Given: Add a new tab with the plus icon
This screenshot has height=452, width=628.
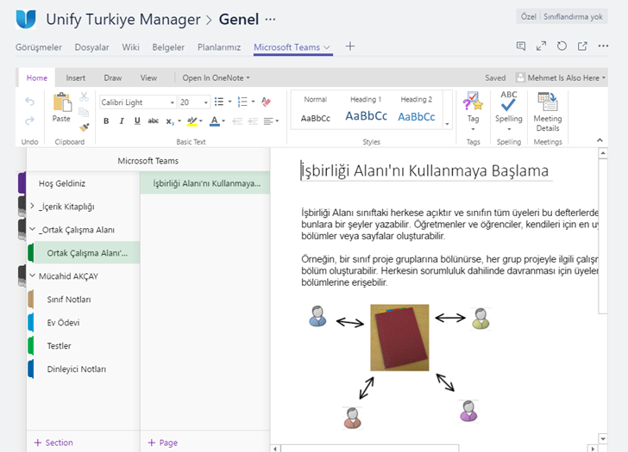Looking at the screenshot, I should pyautogui.click(x=350, y=46).
